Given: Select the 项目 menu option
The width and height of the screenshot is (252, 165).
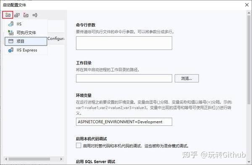Looking at the screenshot, I should click(x=26, y=41).
